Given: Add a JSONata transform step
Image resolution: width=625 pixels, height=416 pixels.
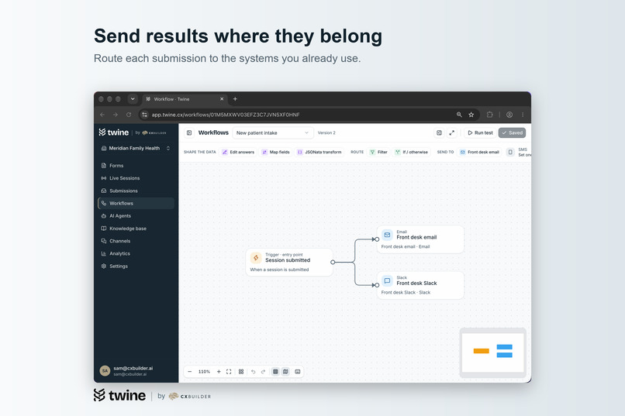Looking at the screenshot, I should (x=319, y=152).
